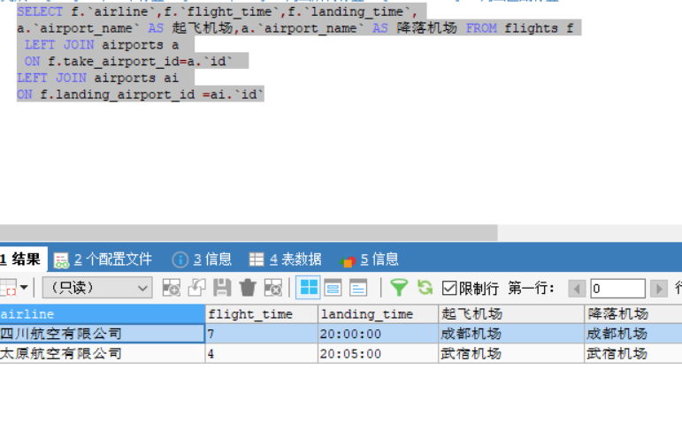Open the result export grid icon
The image size is (682, 437).
pyautogui.click(x=8, y=288)
